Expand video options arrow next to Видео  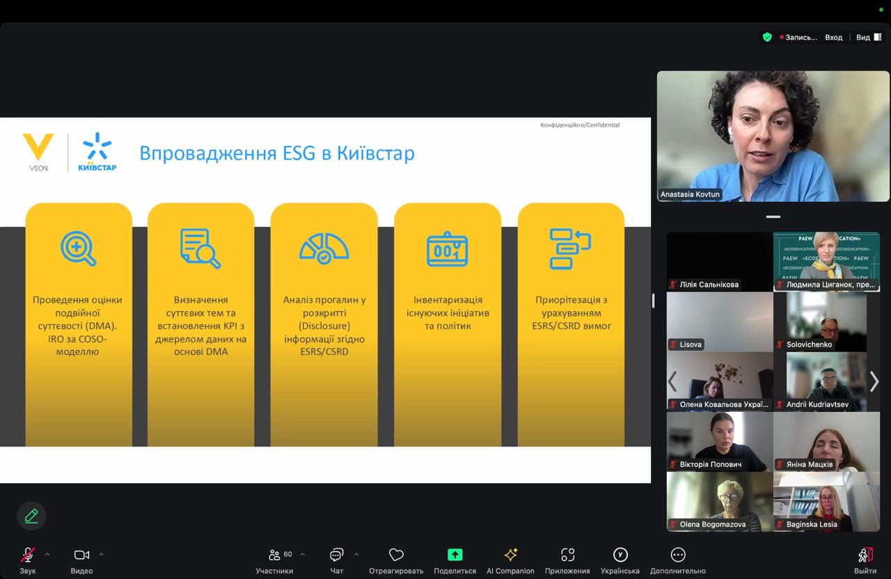pos(101,555)
